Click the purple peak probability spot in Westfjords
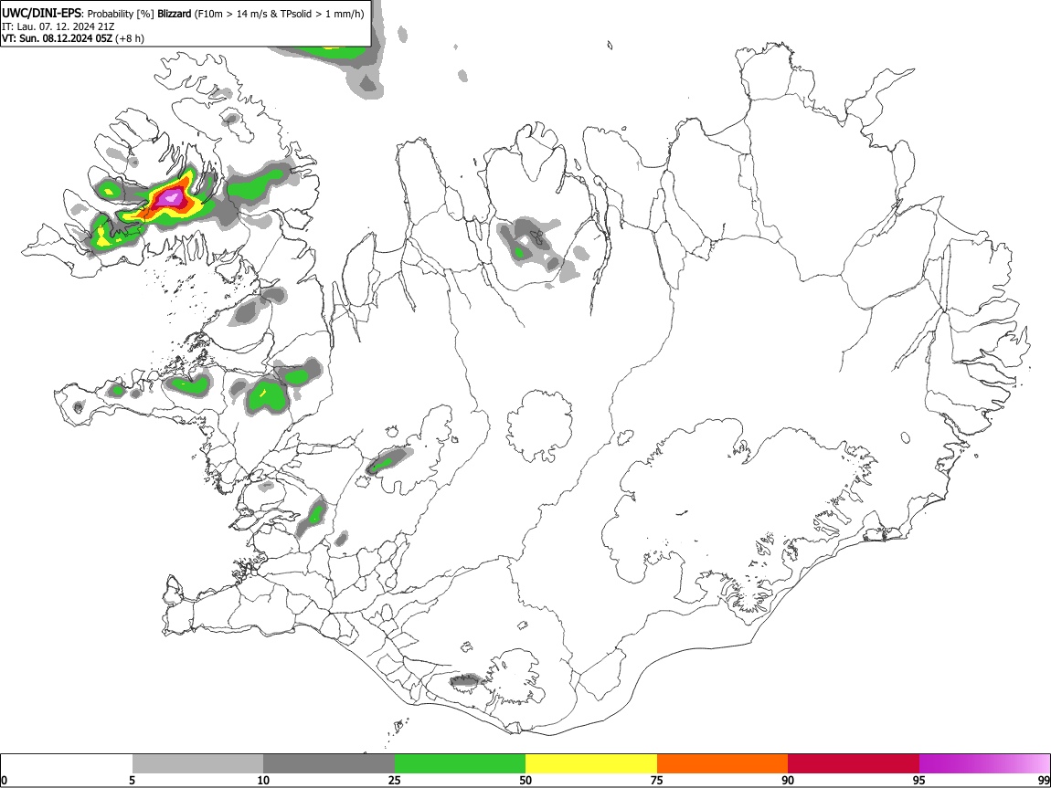Screen dimensions: 1051x788 pos(172,197)
